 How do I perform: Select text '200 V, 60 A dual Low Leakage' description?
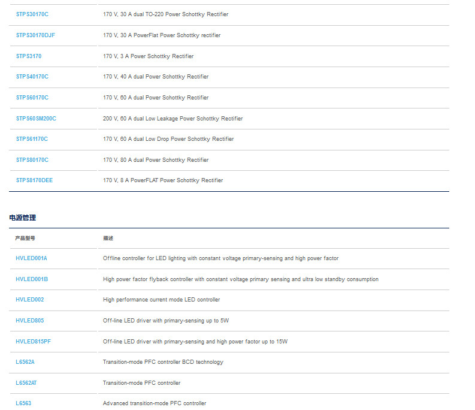173,118
